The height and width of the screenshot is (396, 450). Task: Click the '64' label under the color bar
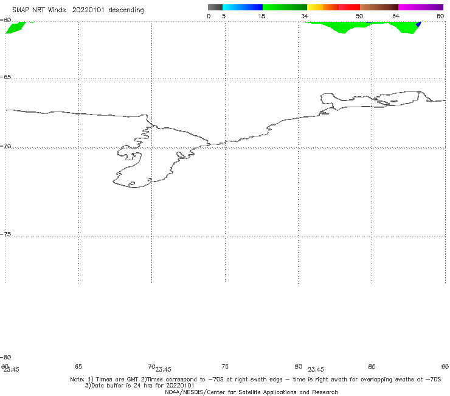[396, 16]
